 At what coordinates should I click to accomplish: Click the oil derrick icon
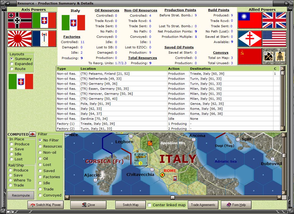pos(280,56)
